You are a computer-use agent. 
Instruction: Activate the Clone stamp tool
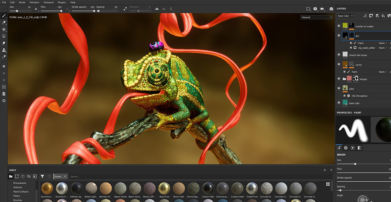[4, 50]
